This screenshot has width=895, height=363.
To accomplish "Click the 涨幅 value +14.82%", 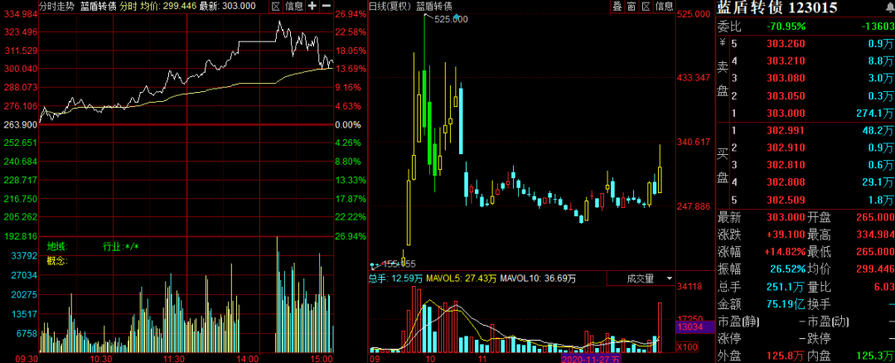I will (x=785, y=251).
